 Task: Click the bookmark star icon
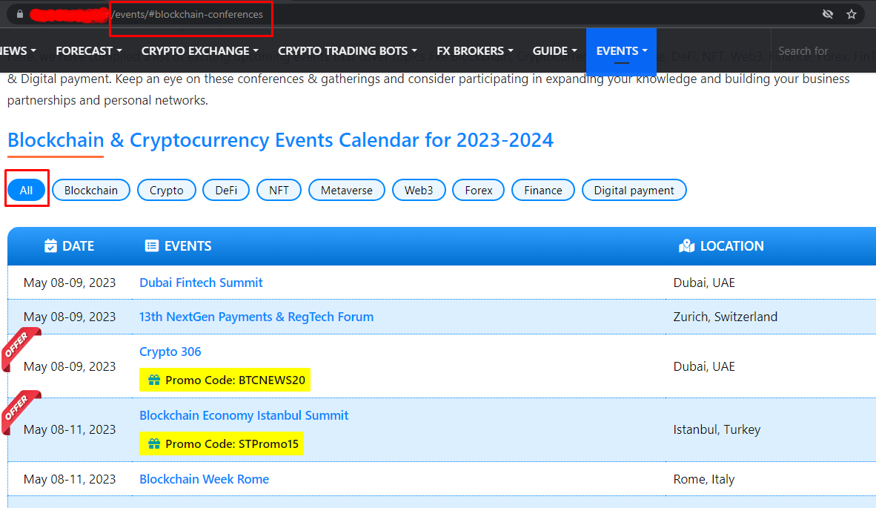(852, 14)
